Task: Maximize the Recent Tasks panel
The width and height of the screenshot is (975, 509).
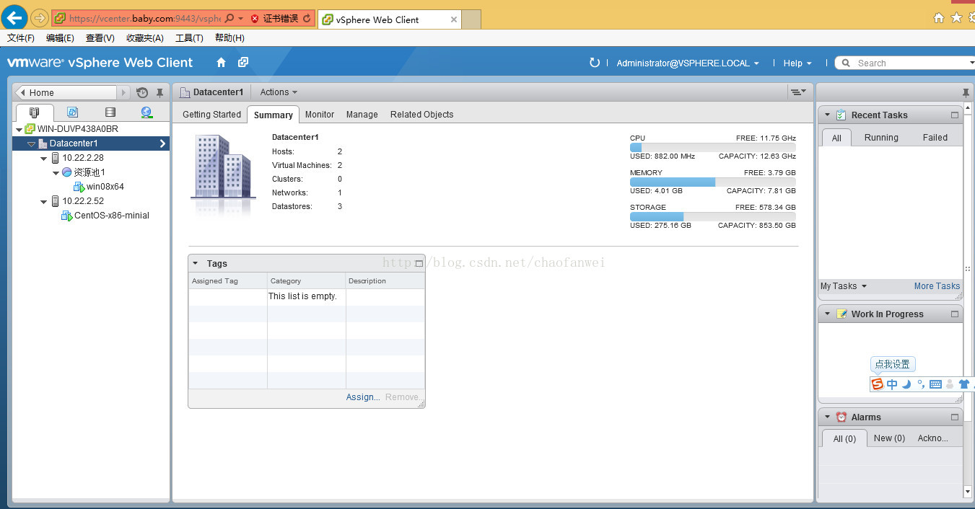Action: (x=955, y=115)
